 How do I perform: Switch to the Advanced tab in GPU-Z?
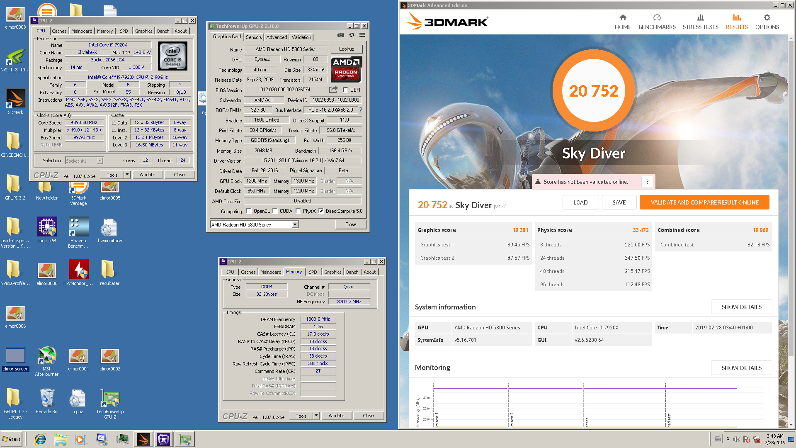coord(277,37)
